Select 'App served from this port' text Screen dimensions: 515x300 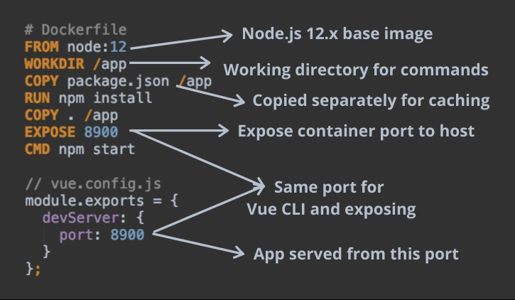356,255
